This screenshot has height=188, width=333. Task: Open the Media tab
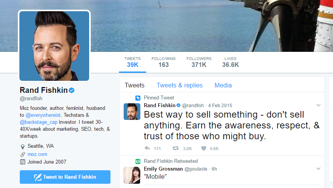point(223,85)
